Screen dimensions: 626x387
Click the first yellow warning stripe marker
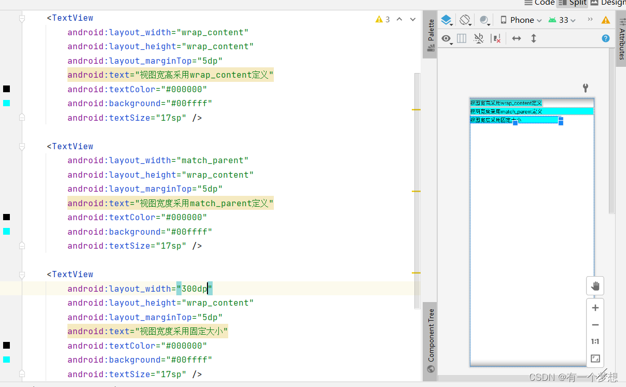tap(416, 110)
